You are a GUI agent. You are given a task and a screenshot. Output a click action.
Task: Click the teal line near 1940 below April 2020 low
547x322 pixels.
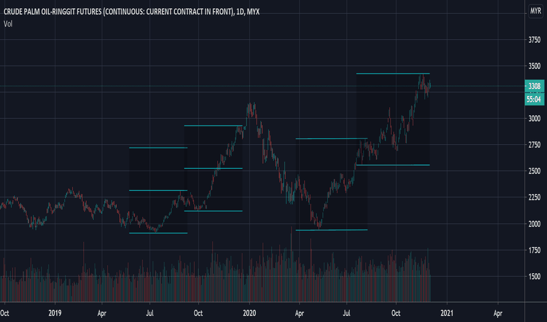332,229
